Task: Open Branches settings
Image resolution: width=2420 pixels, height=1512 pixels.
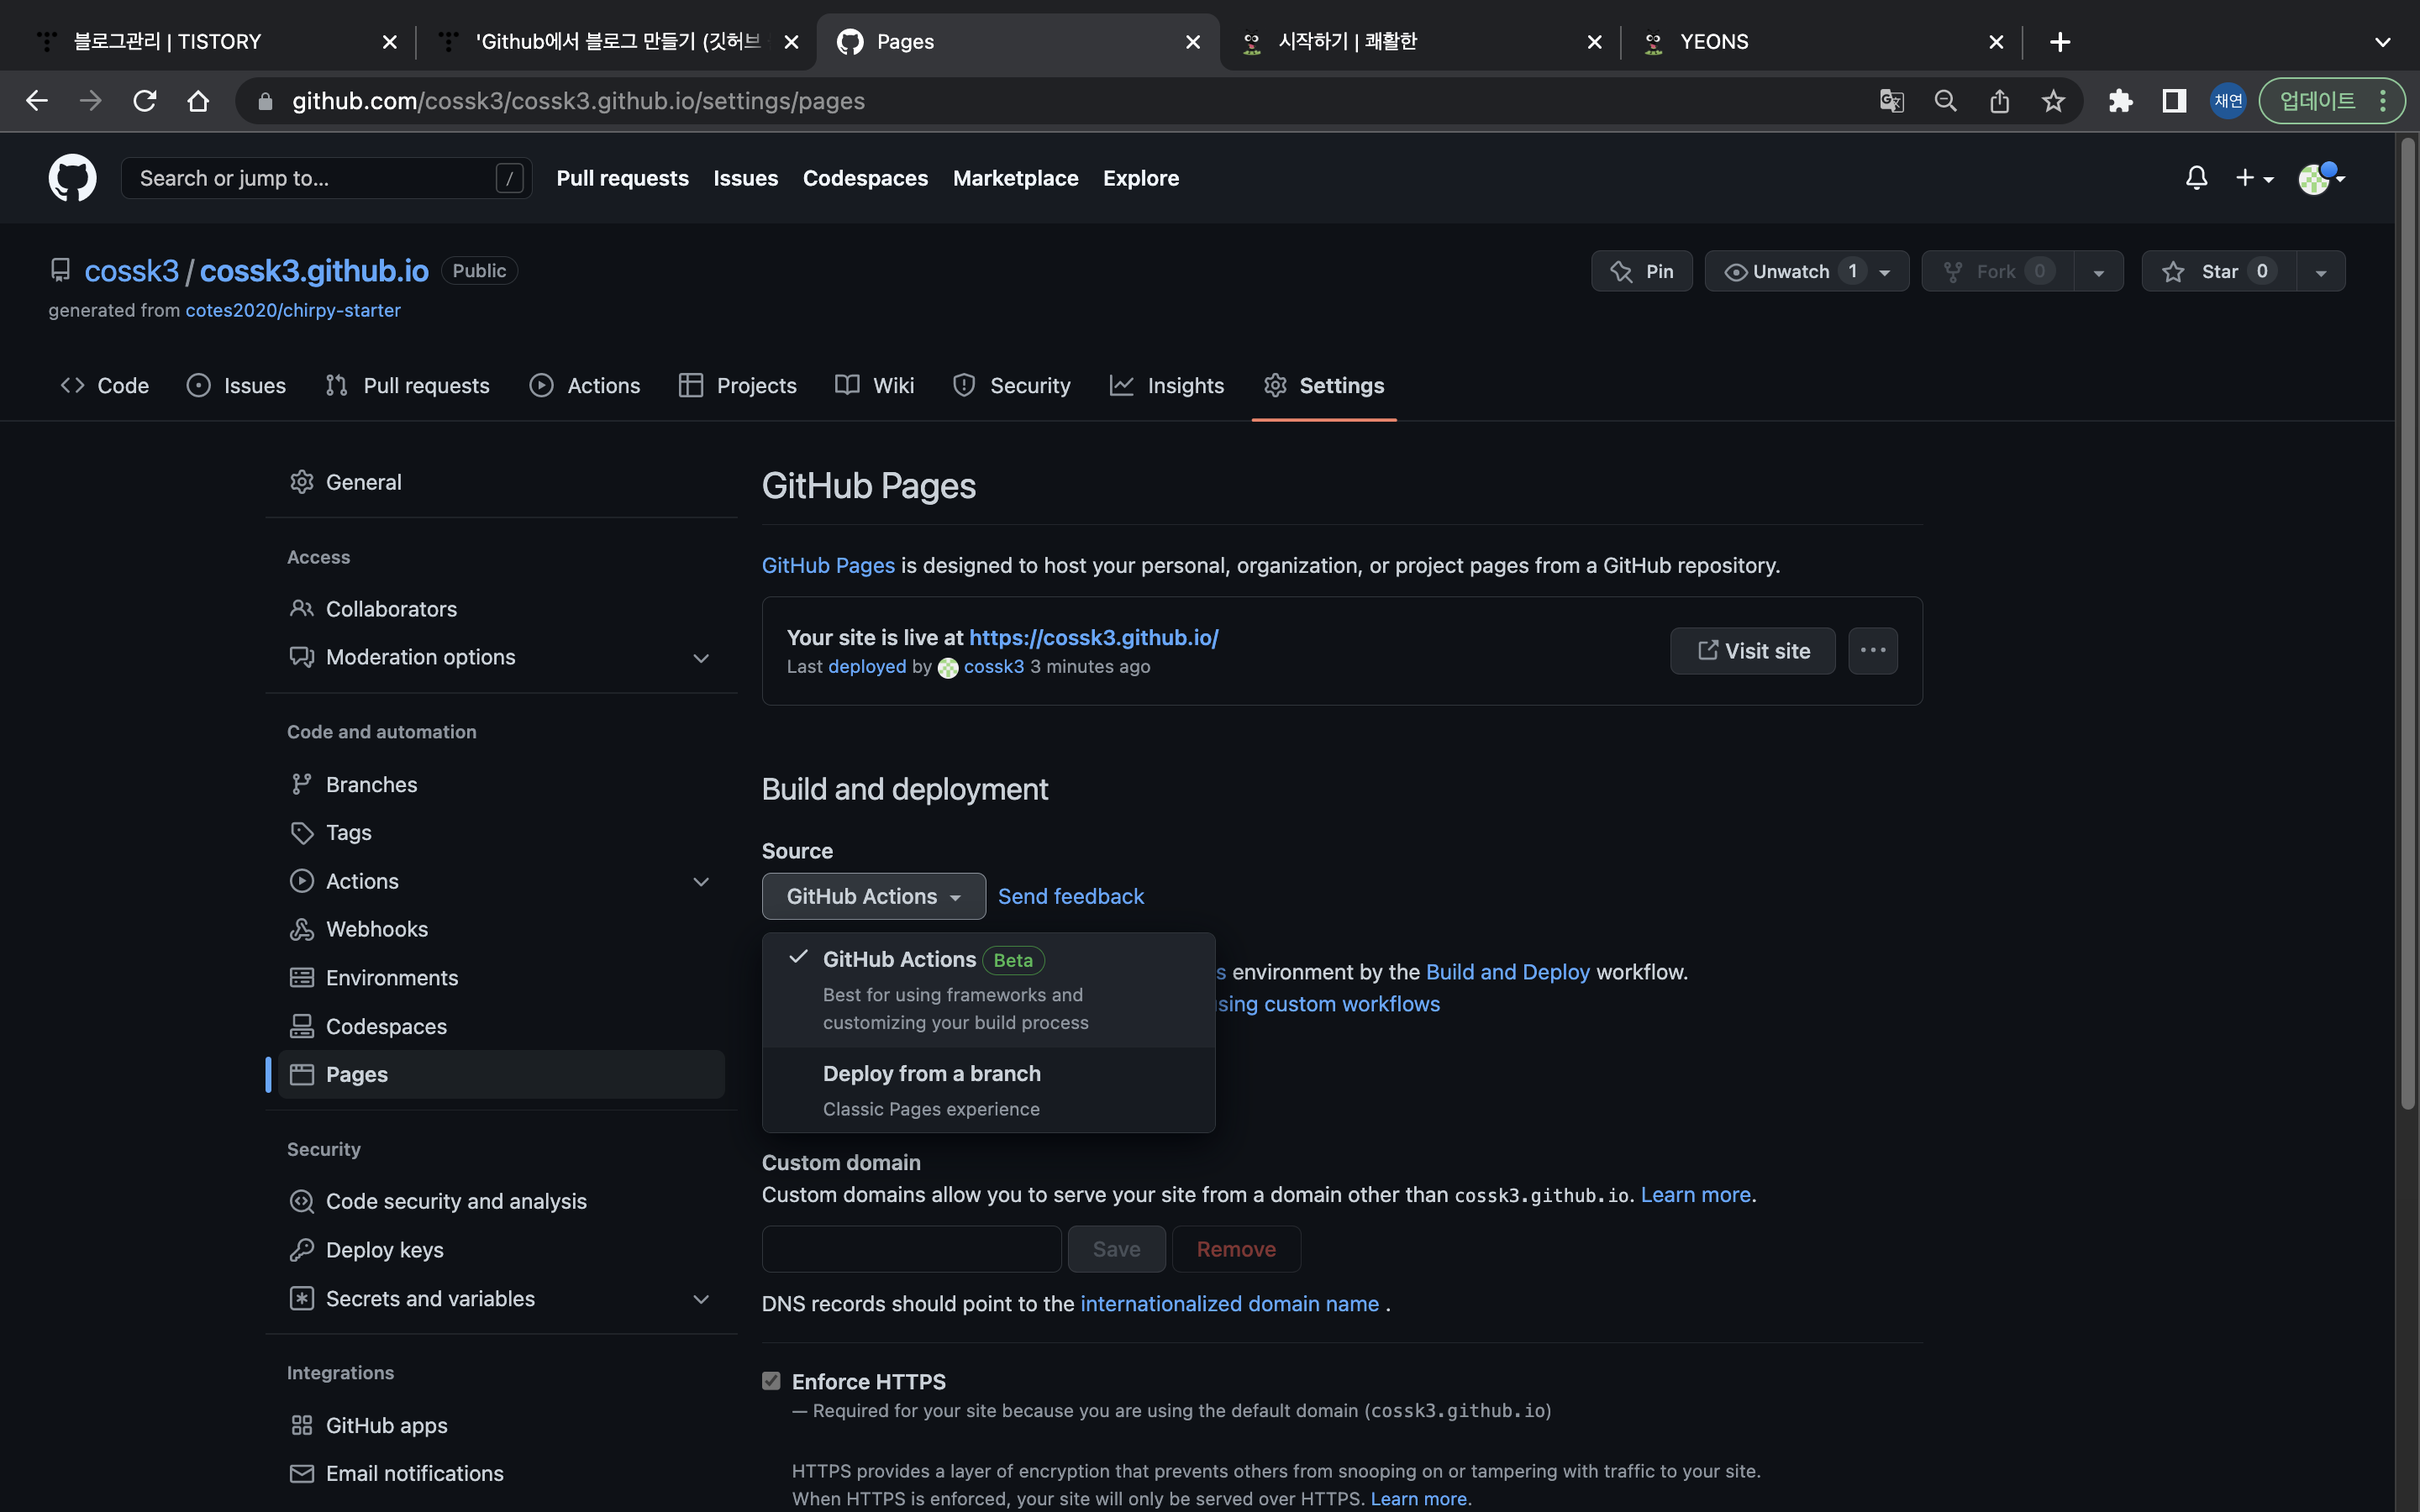Action: [501, 785]
